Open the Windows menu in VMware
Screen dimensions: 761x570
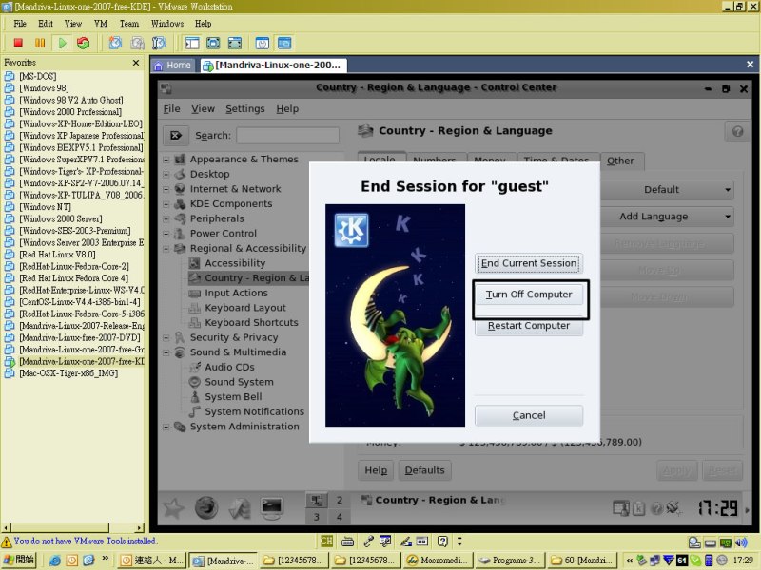pos(167,24)
